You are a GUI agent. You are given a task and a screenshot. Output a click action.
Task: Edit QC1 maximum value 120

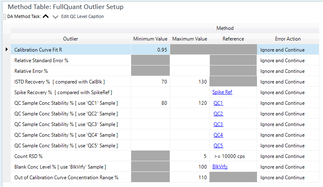pyautogui.click(x=190, y=103)
